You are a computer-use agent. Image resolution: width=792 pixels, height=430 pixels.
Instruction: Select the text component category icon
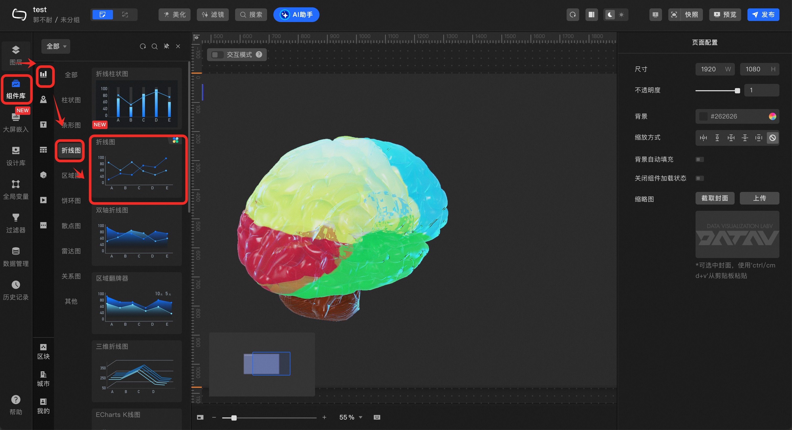[x=43, y=124]
